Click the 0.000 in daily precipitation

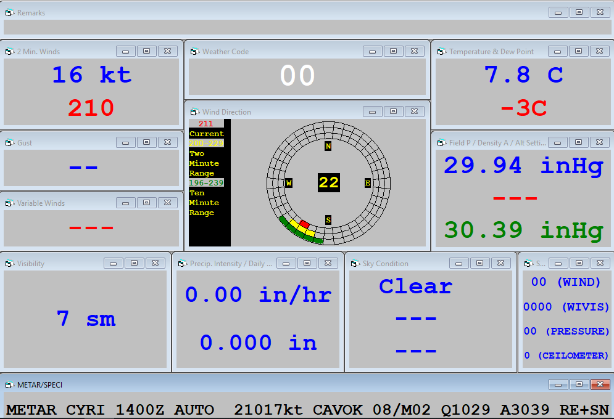point(258,343)
